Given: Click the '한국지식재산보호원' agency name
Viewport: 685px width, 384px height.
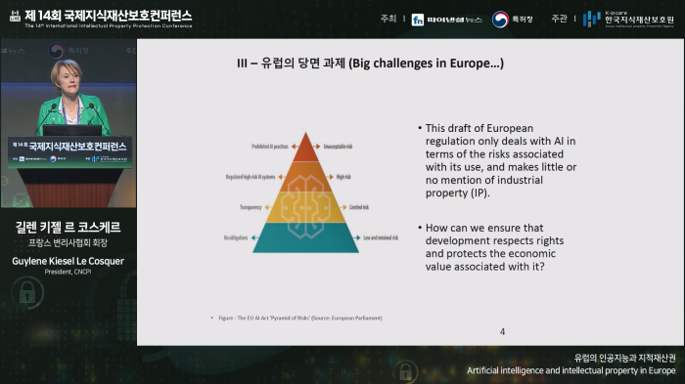Looking at the screenshot, I should (x=640, y=20).
